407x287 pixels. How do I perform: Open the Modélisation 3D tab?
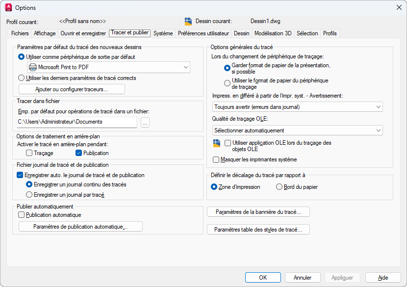273,33
